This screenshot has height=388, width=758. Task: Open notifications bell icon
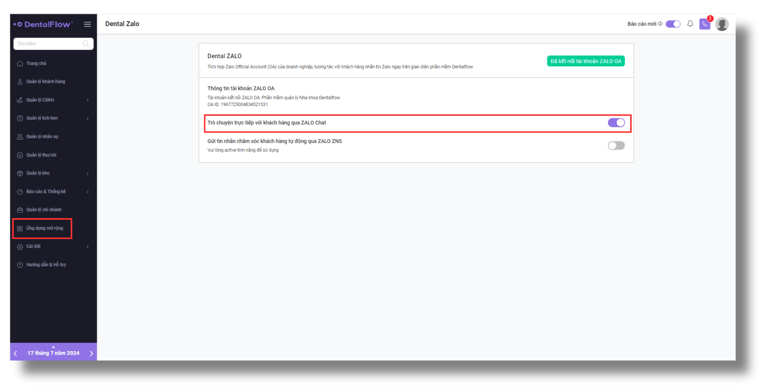[x=690, y=24]
